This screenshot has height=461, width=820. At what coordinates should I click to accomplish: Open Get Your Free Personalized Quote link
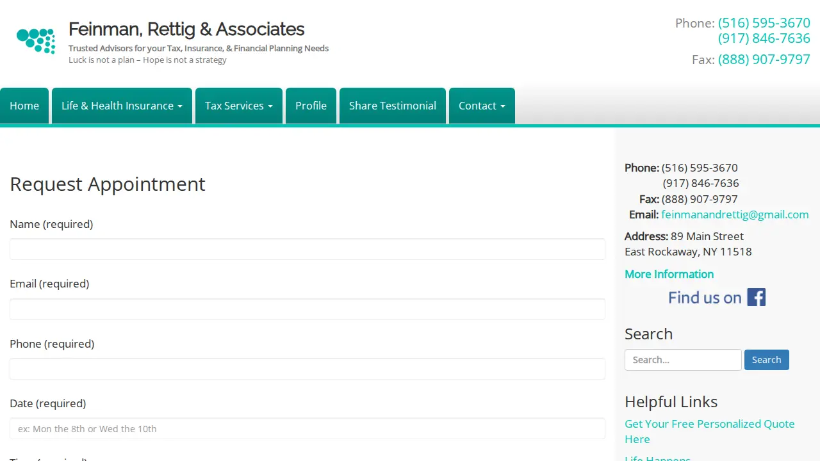(710, 432)
